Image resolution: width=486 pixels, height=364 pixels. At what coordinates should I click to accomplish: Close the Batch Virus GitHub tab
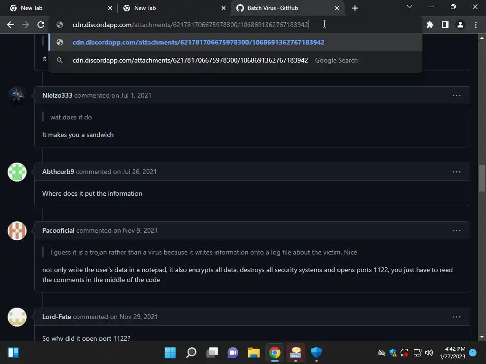tap(337, 8)
